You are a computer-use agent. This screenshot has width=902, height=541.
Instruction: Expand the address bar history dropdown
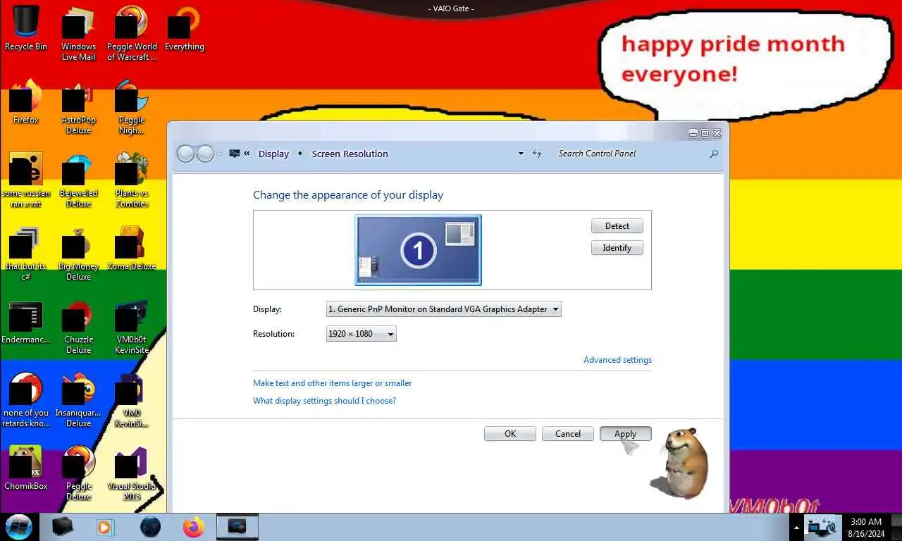click(x=521, y=154)
